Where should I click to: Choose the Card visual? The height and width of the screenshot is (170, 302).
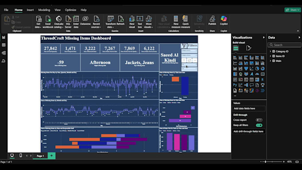tap(262, 74)
